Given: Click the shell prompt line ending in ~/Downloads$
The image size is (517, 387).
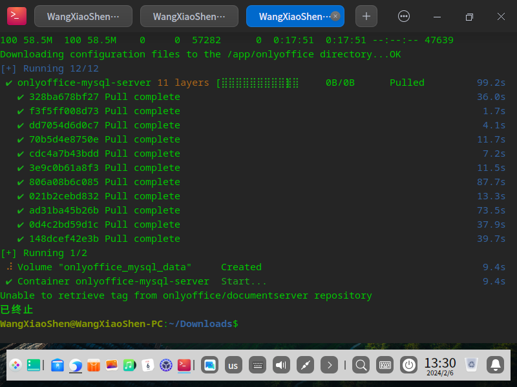Looking at the screenshot, I should tap(119, 324).
